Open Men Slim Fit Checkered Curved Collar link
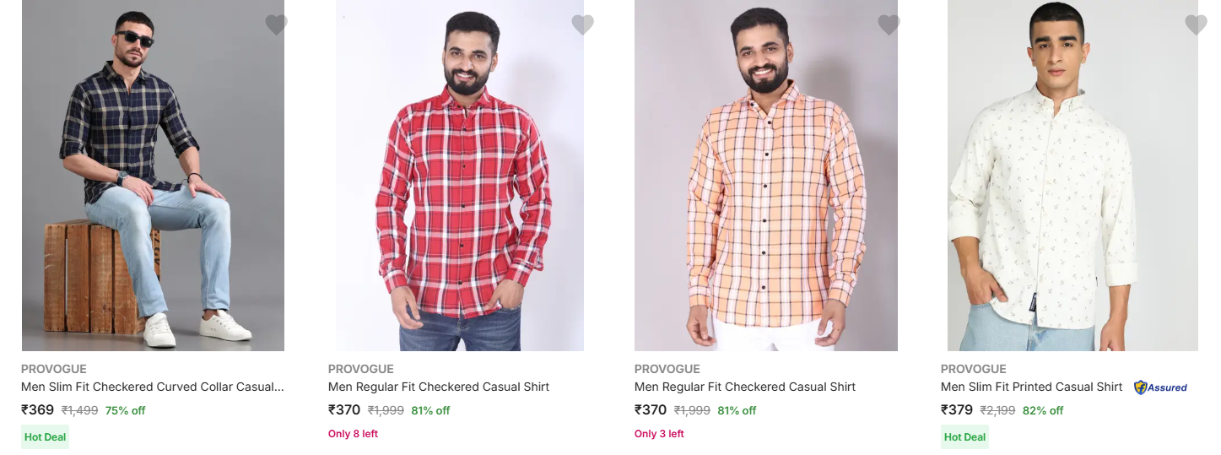1221x455 pixels. (x=153, y=387)
